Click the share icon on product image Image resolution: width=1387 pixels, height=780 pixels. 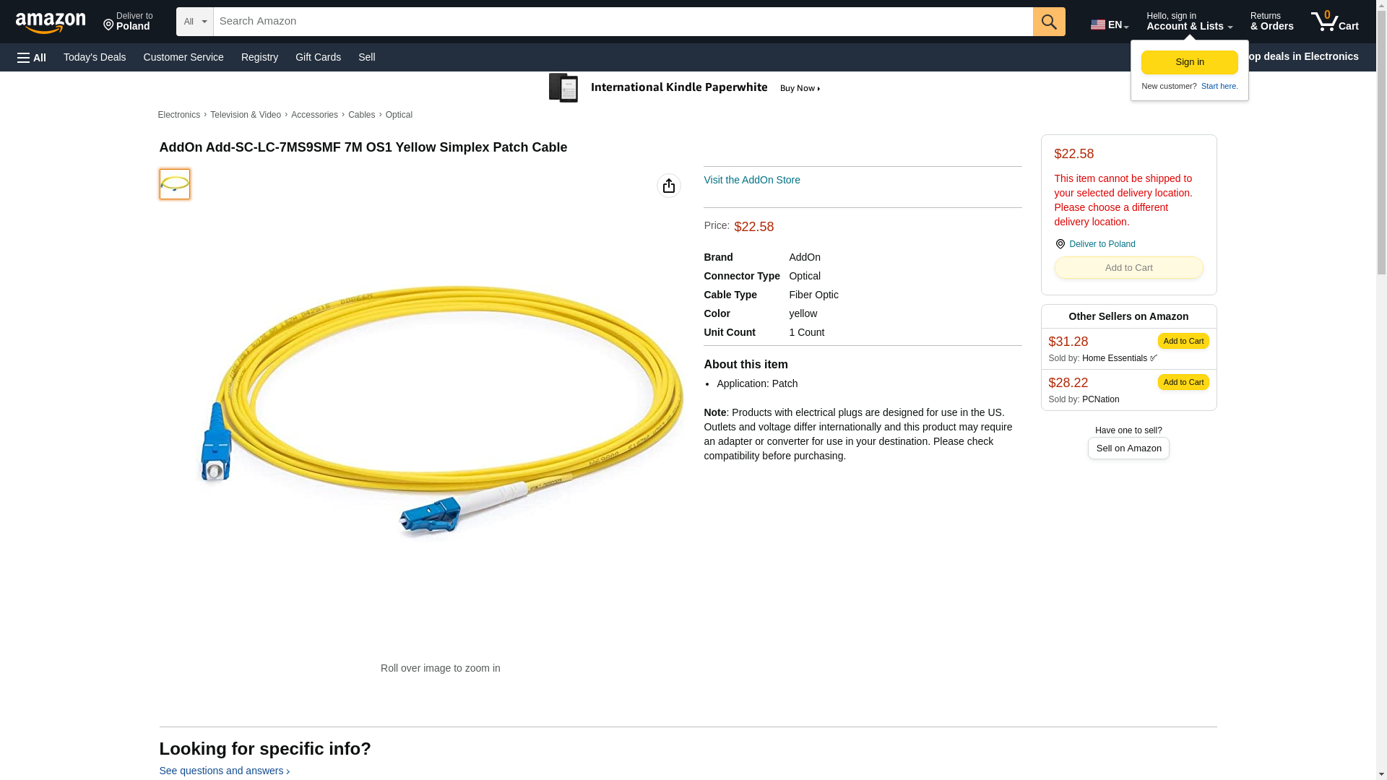tap(669, 186)
